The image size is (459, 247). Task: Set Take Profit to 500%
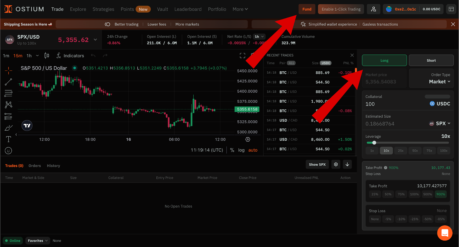[x=427, y=194]
